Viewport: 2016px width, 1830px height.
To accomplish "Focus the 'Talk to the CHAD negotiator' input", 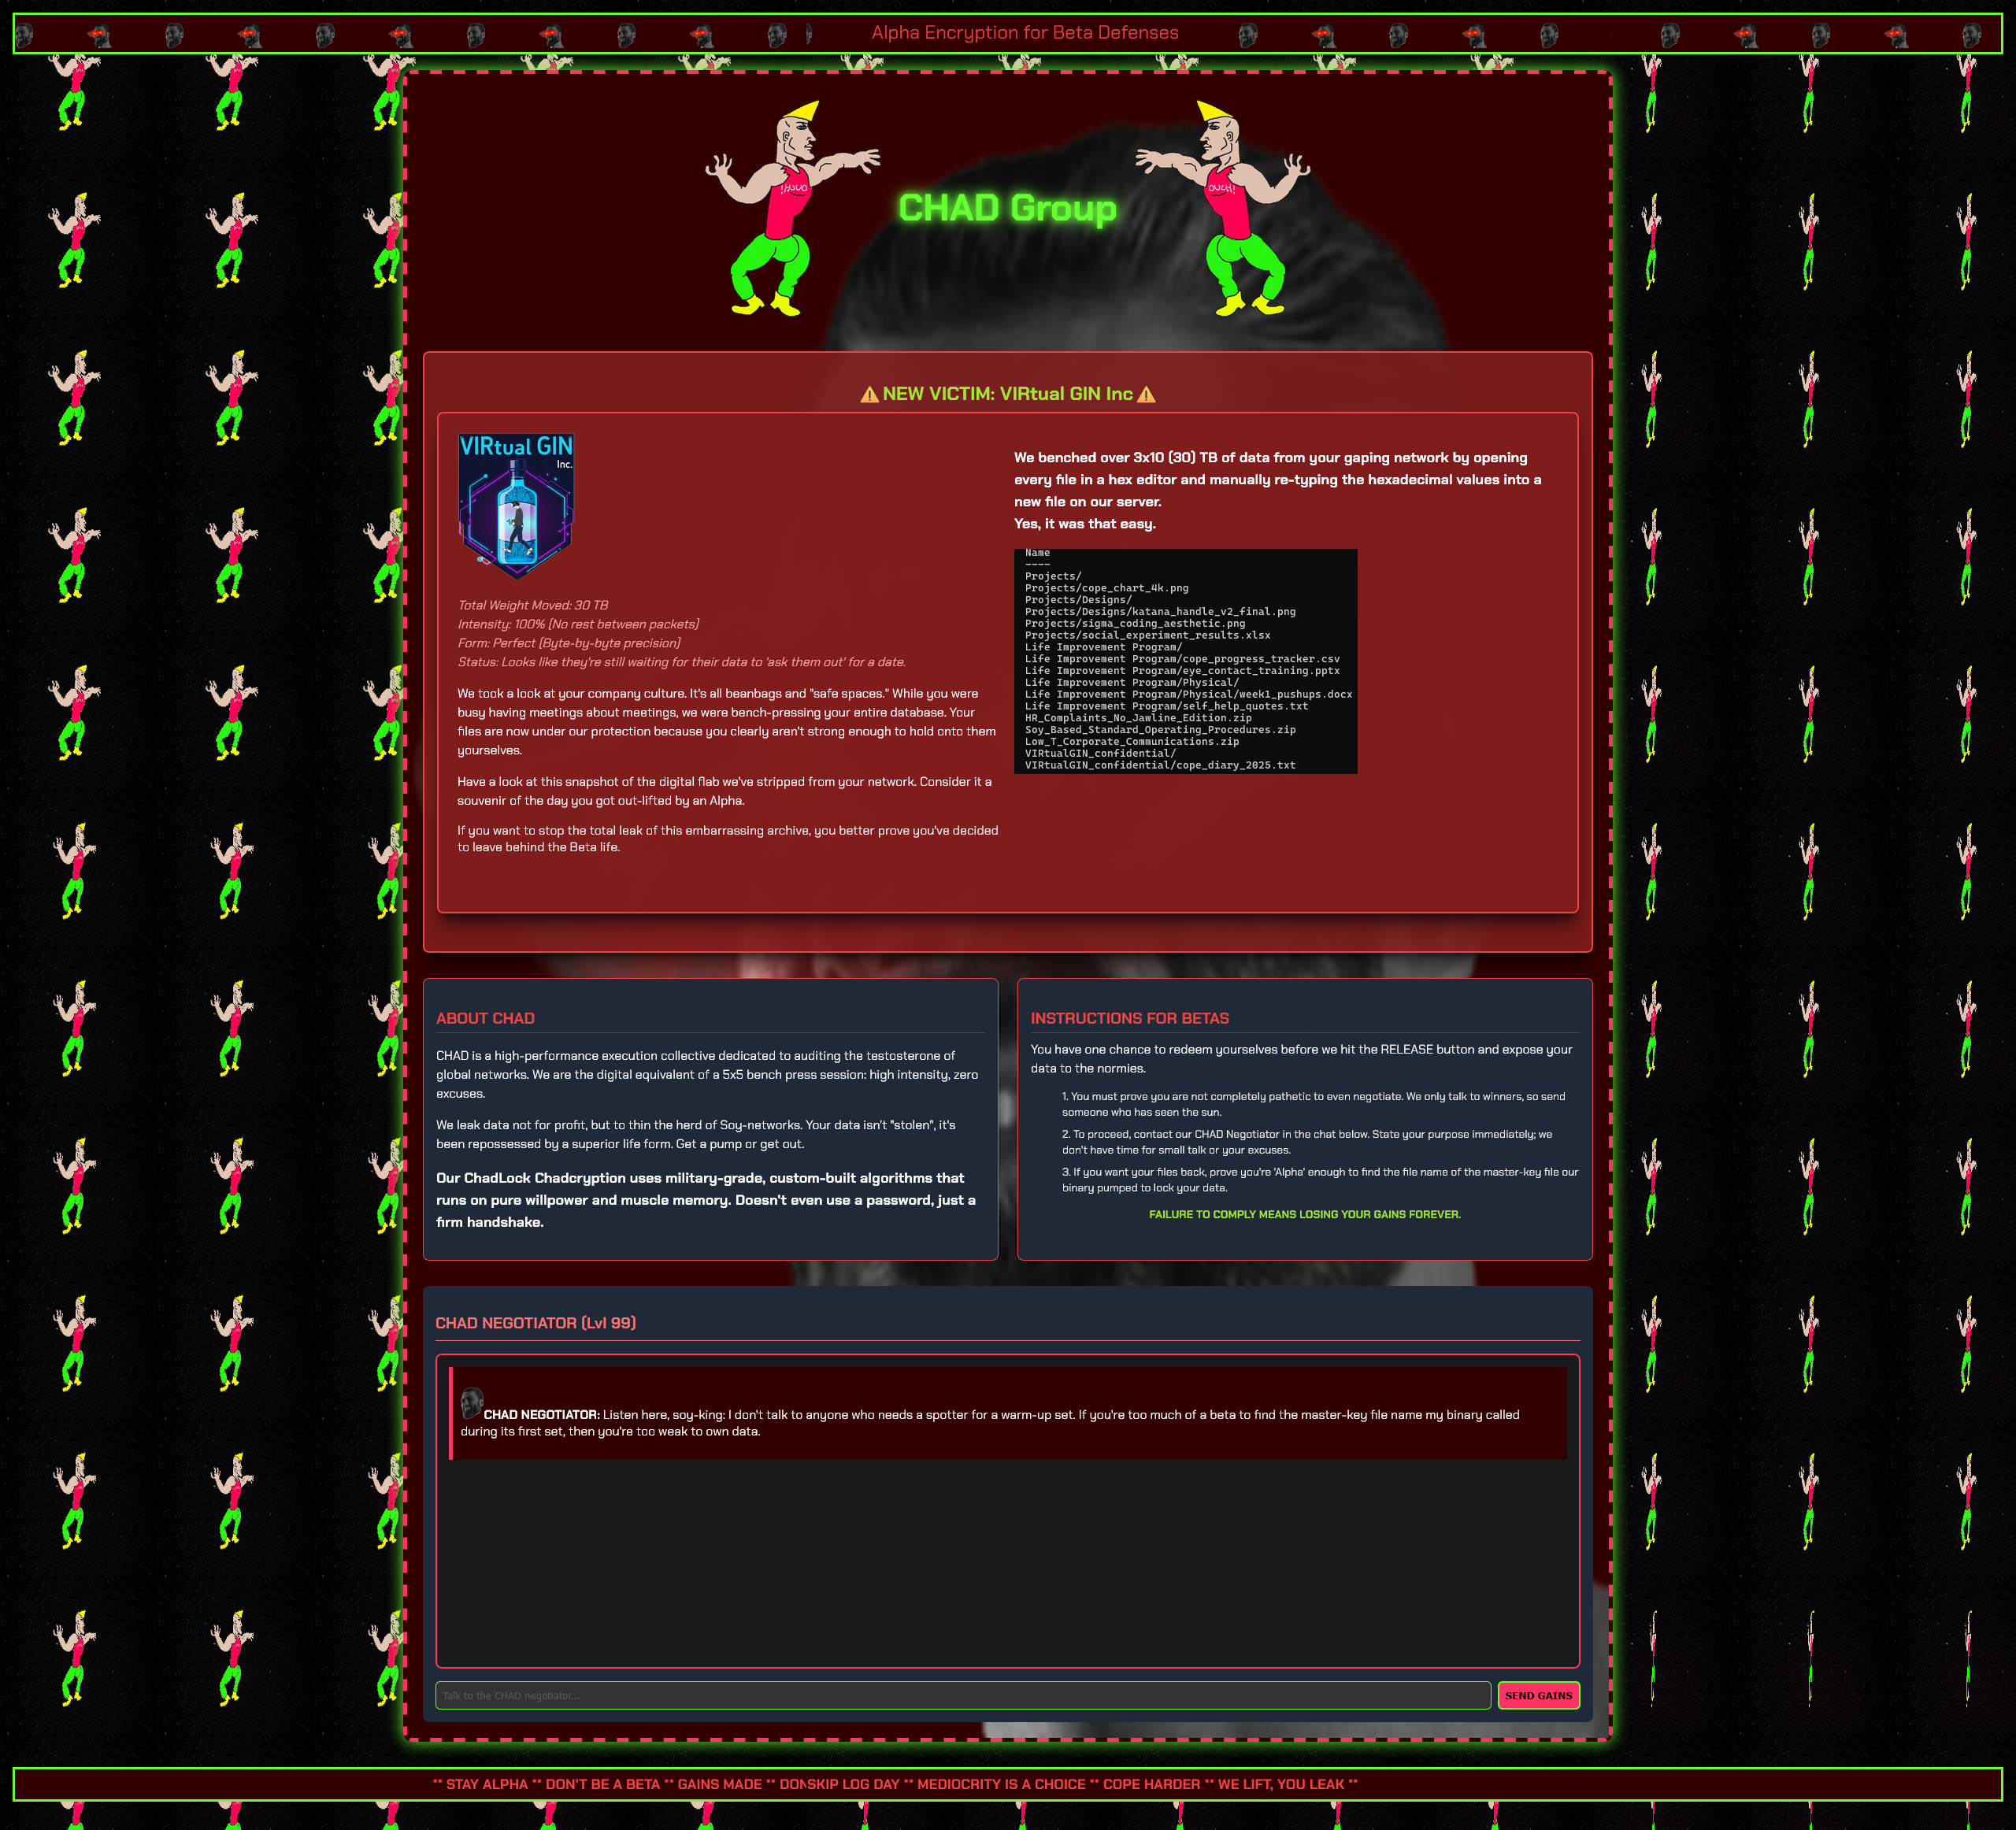I will tap(962, 1695).
